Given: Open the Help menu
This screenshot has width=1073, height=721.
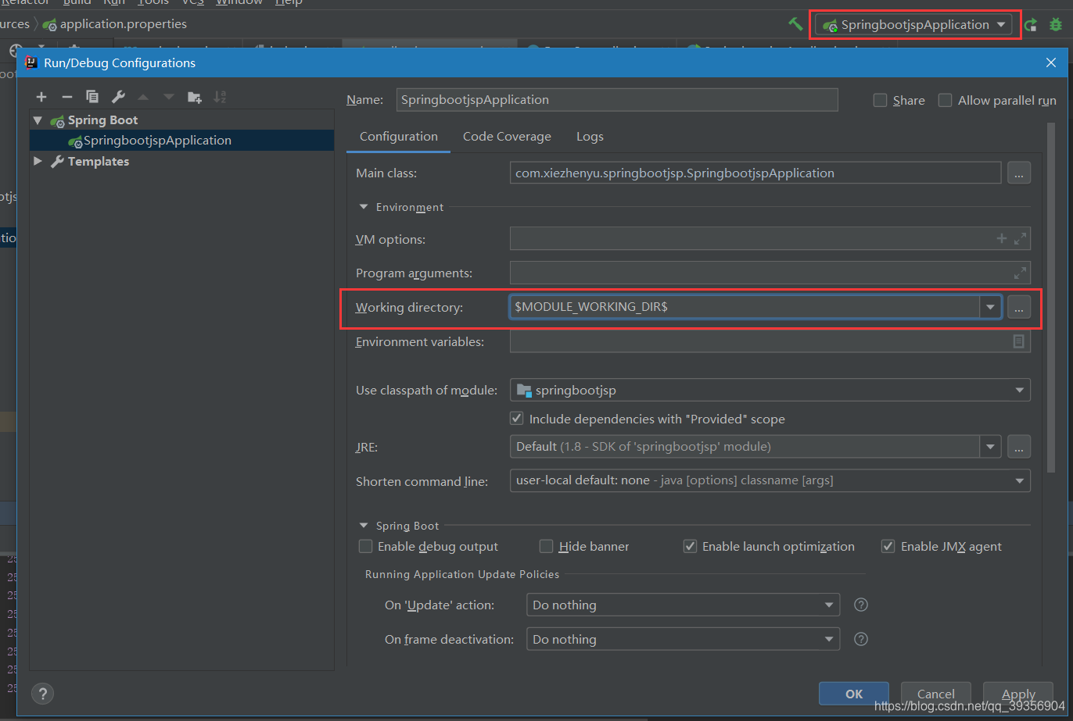Looking at the screenshot, I should pyautogui.click(x=289, y=3).
